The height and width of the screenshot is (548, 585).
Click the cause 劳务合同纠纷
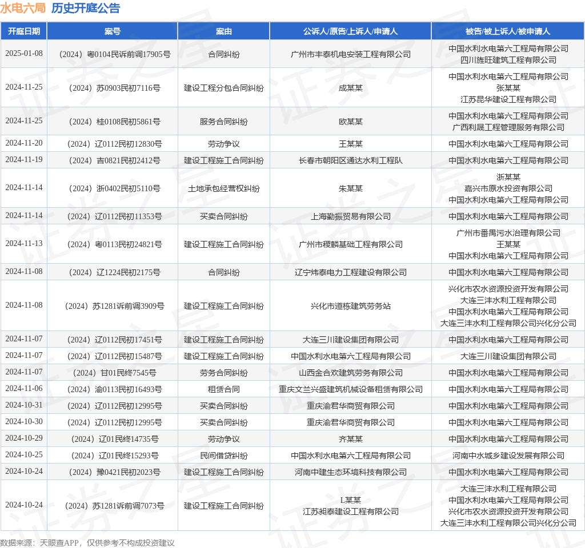pyautogui.click(x=224, y=373)
